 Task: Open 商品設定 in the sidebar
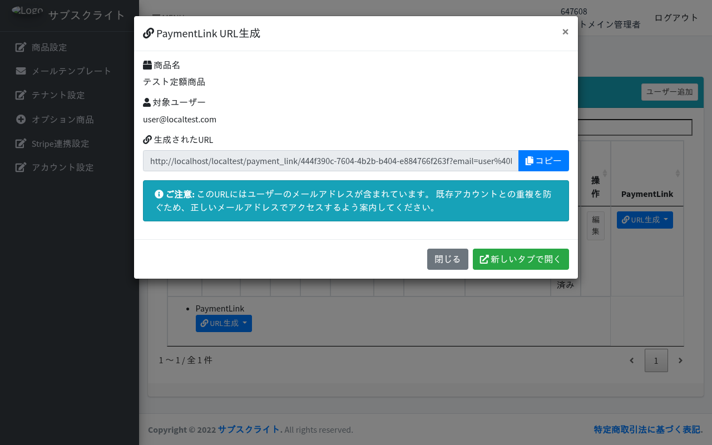click(49, 47)
